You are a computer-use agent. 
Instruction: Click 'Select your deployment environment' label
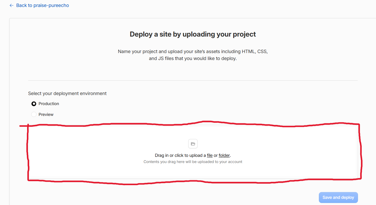pyautogui.click(x=67, y=93)
